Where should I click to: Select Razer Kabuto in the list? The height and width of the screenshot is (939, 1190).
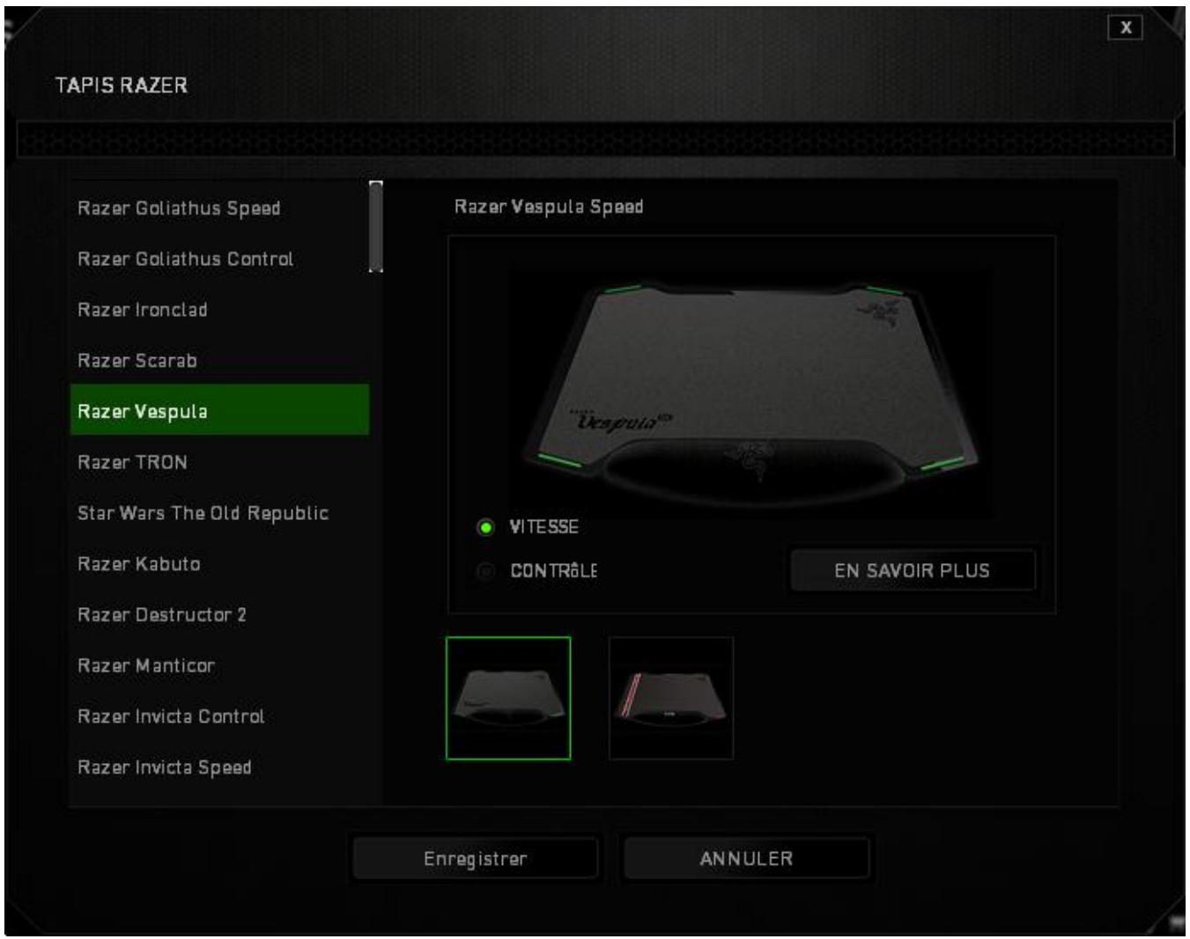pos(219,564)
